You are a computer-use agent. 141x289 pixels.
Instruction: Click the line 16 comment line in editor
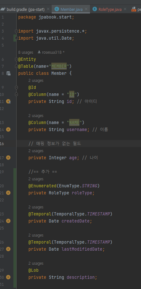(x=79, y=144)
